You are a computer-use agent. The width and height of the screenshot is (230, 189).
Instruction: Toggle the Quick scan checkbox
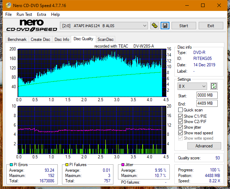[x=180, y=110]
